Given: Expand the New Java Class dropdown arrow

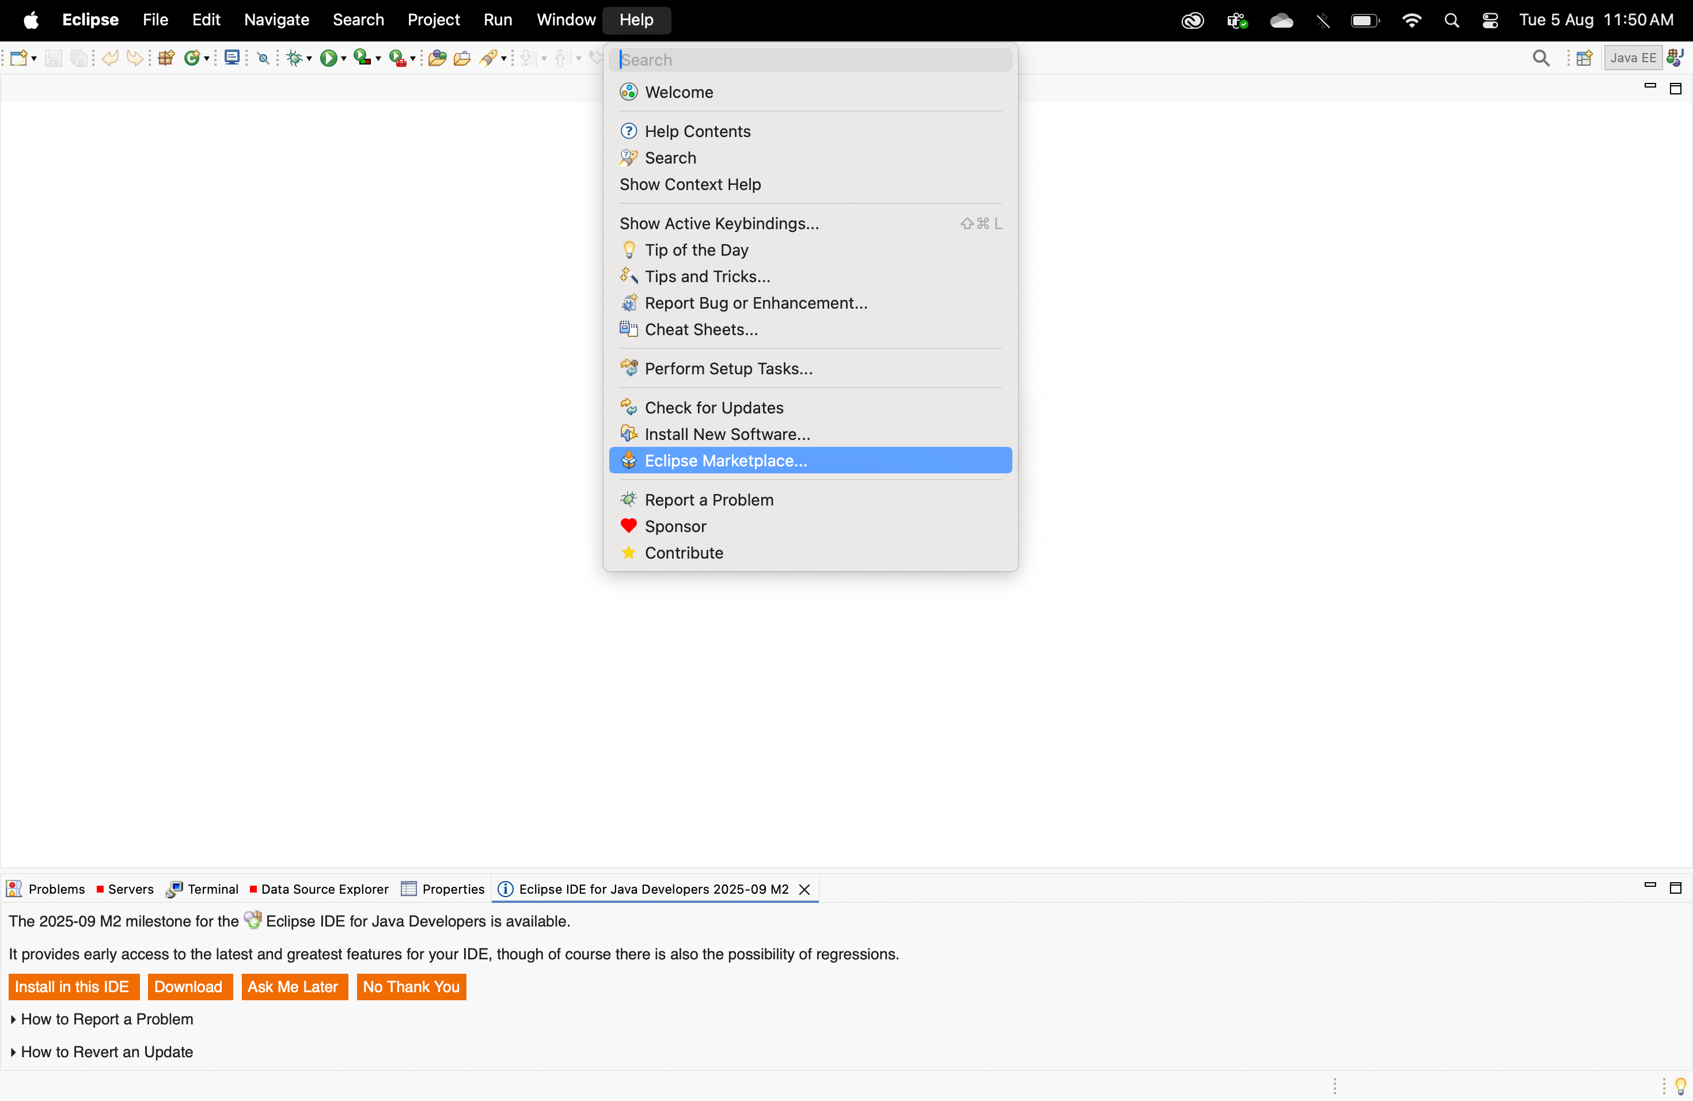Looking at the screenshot, I should click(x=207, y=59).
